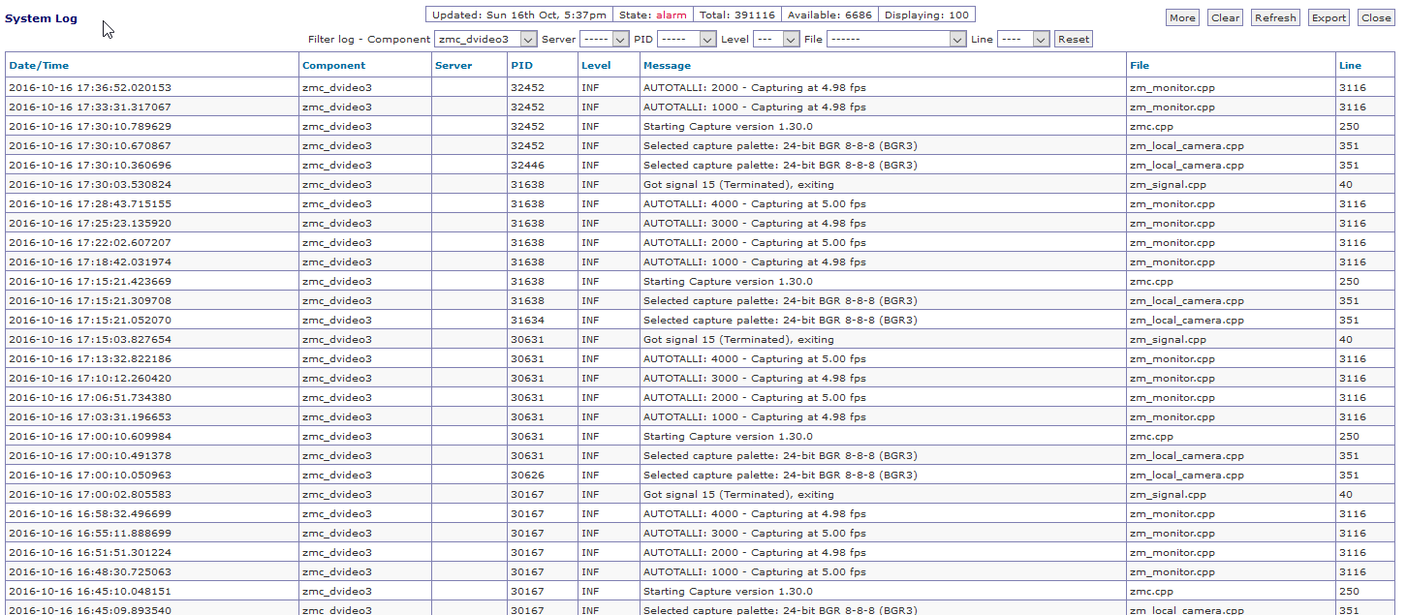This screenshot has width=1407, height=615.
Task: Click the Updated timestamp status
Action: click(519, 15)
